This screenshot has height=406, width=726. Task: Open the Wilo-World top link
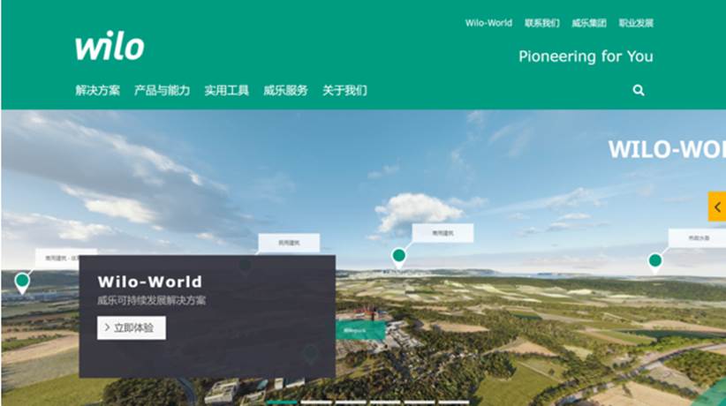[488, 23]
